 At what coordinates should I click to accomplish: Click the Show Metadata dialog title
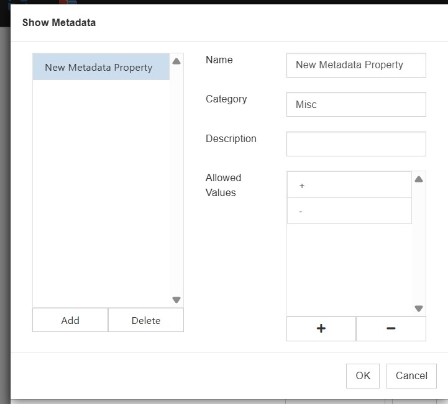[59, 23]
